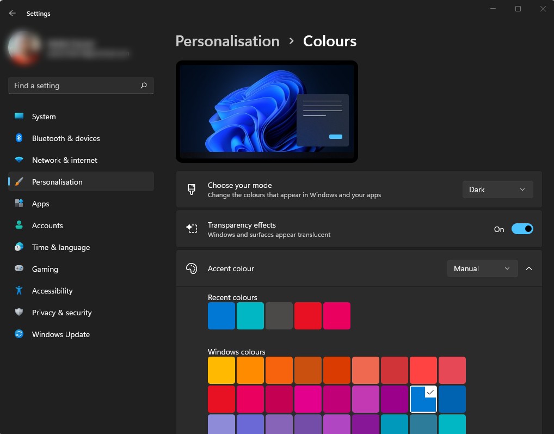Click the Transparency effects sparkle icon
The width and height of the screenshot is (554, 434).
[x=192, y=229]
